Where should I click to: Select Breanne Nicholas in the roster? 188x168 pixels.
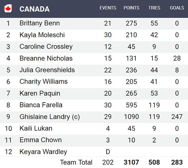(46, 58)
